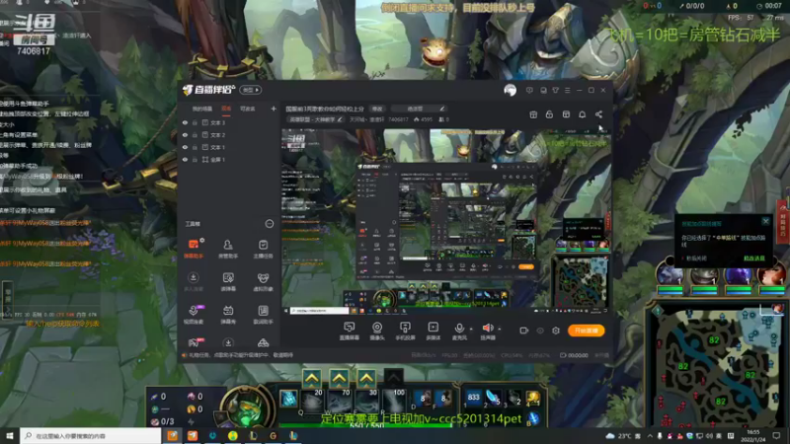The width and height of the screenshot is (790, 444).
Task: Open the 歌词助手 tool icon
Action: coord(263,315)
